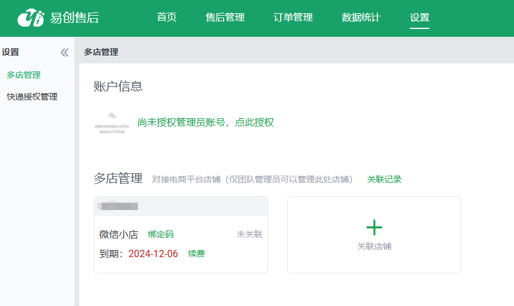
Task: View the 关联记录 link
Action: point(384,179)
